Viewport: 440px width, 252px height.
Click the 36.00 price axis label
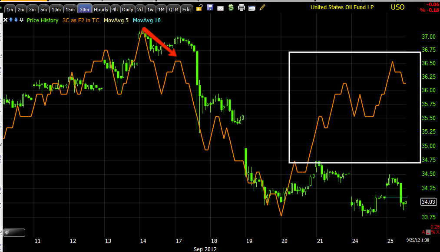coord(429,90)
